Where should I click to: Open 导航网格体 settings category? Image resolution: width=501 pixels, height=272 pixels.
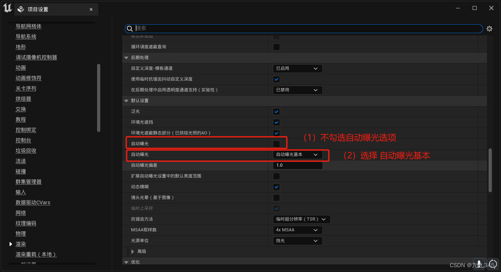[28, 26]
